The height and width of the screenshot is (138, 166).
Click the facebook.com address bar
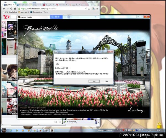click(x=52, y=9)
